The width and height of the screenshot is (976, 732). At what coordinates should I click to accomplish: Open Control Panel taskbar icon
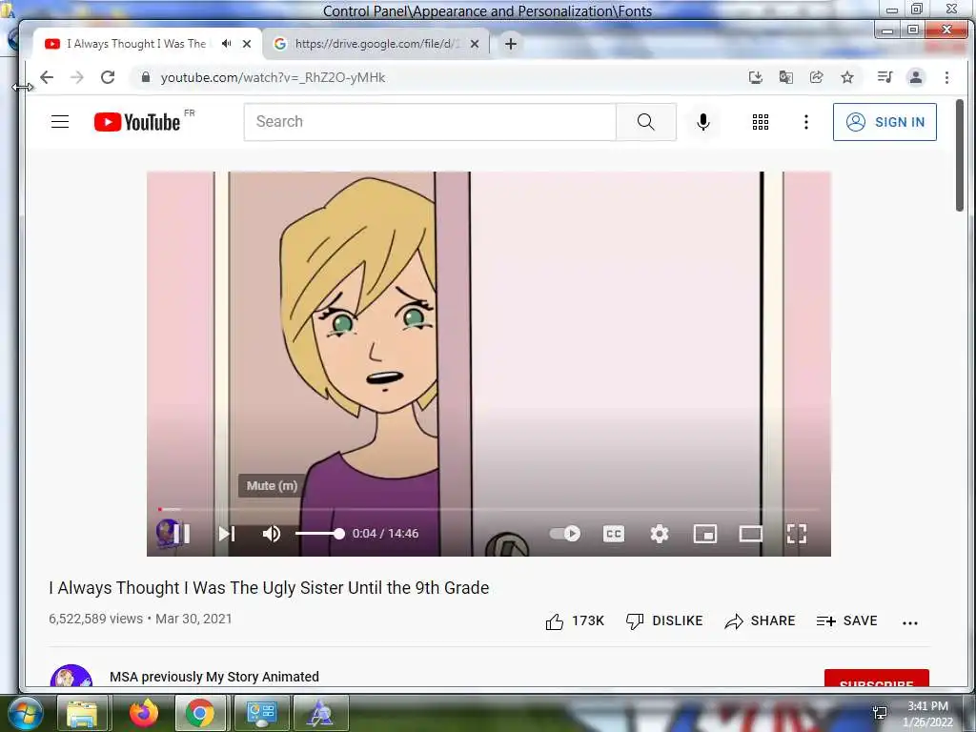tap(261, 713)
